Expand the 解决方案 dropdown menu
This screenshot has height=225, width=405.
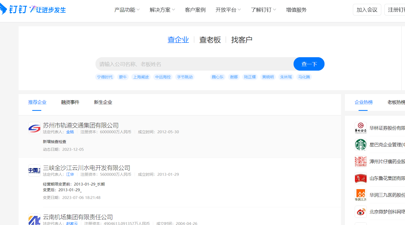coord(162,10)
